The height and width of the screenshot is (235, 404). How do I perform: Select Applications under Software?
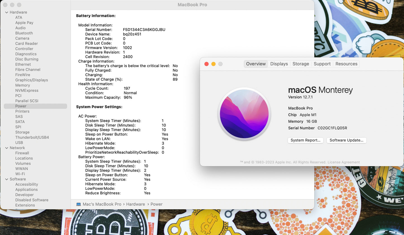click(27, 189)
